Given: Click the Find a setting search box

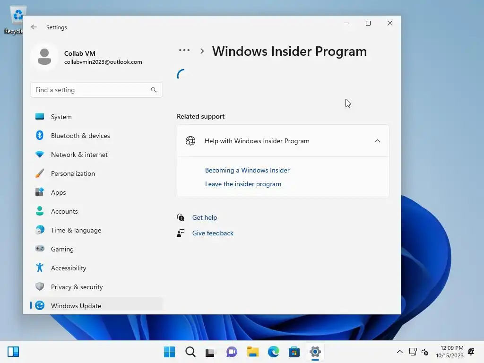Looking at the screenshot, I should [96, 90].
